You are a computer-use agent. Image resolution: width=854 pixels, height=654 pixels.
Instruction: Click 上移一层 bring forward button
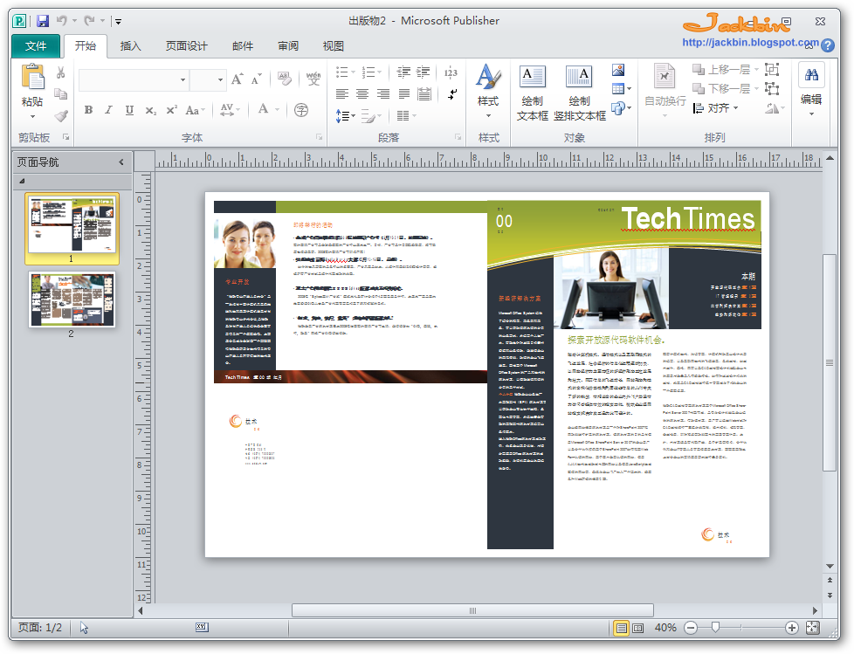(x=726, y=69)
